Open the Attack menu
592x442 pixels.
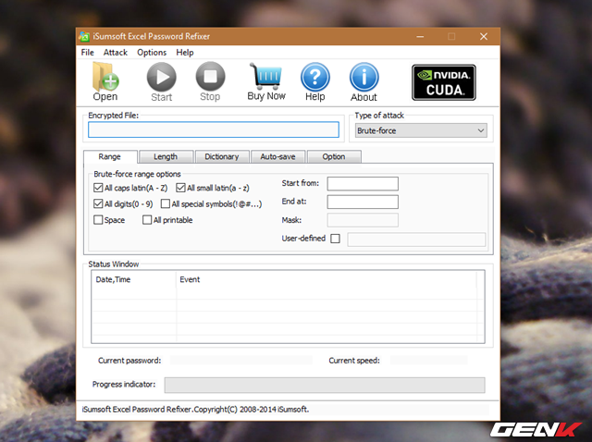[x=116, y=53]
